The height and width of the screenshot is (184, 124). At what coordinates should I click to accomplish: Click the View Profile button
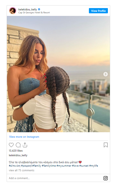pyautogui.click(x=98, y=11)
